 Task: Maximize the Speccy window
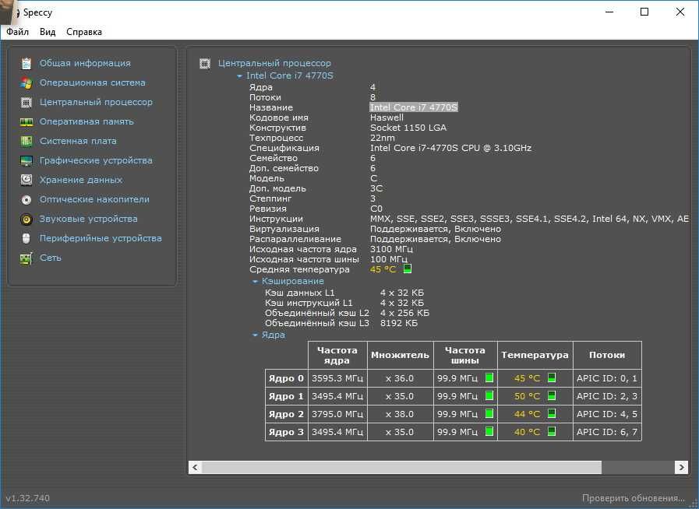coord(644,12)
